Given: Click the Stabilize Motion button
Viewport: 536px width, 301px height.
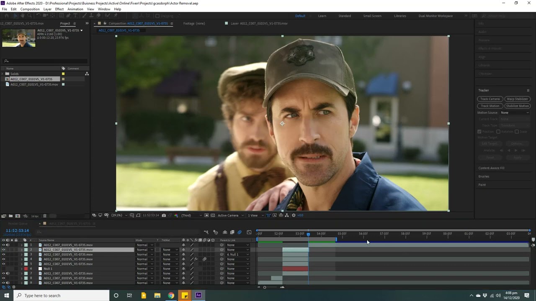Looking at the screenshot, I should click(517, 106).
